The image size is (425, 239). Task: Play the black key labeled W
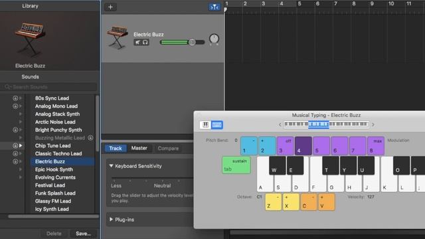pyautogui.click(x=278, y=165)
